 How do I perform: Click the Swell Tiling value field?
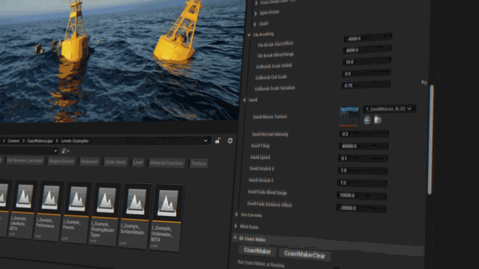pos(363,146)
